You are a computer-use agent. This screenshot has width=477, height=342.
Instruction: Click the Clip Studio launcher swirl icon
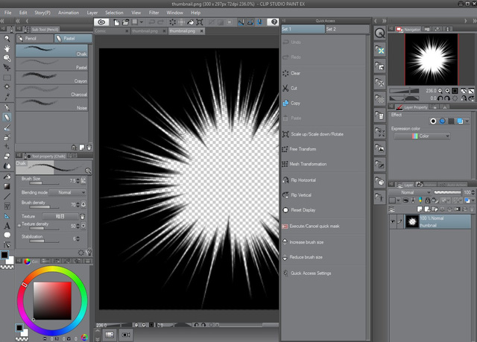coord(101,22)
